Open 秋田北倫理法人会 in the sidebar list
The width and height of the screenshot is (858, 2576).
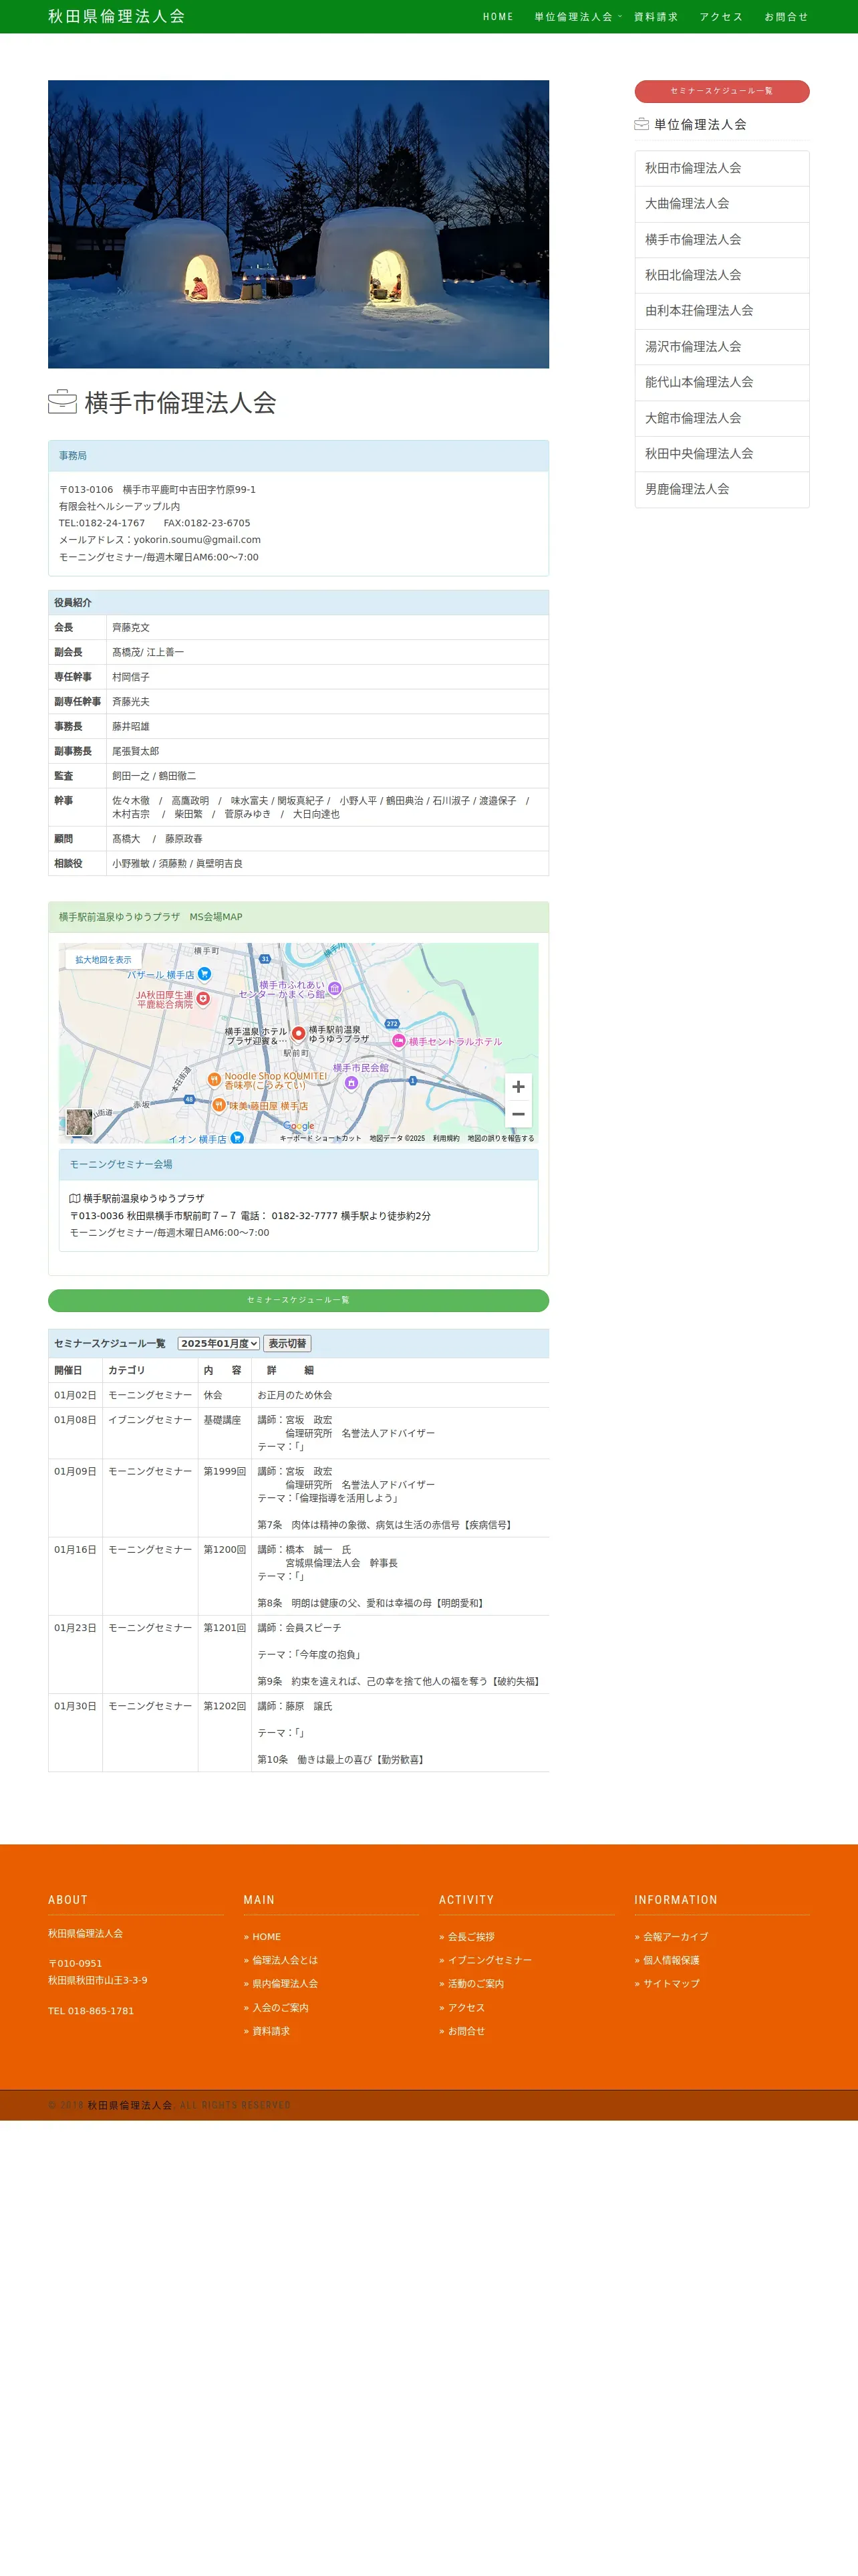(721, 275)
